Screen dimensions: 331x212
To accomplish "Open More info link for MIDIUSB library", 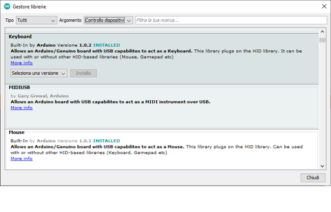I will (x=21, y=108).
